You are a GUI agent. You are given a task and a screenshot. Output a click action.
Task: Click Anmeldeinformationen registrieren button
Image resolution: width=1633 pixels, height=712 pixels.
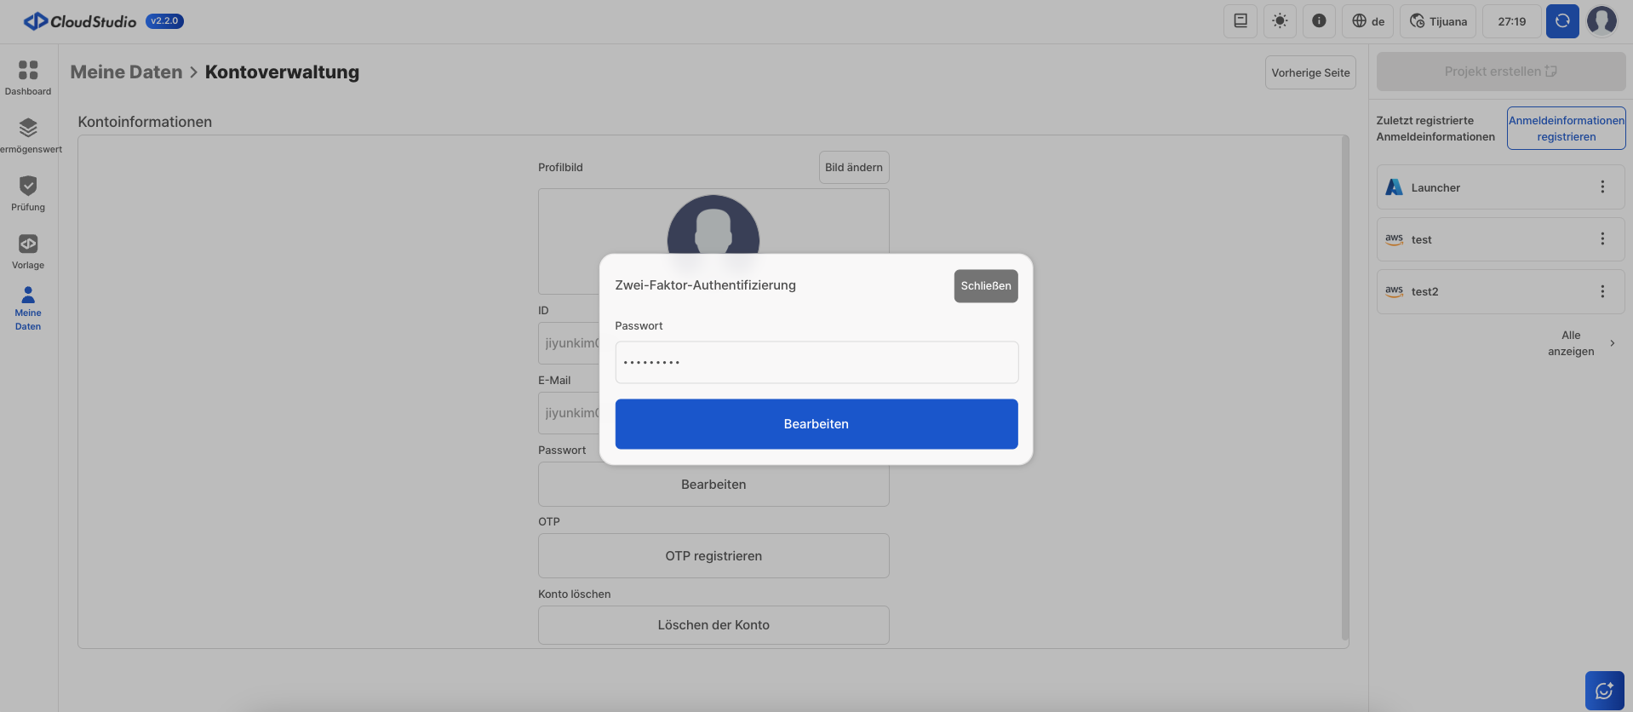coord(1566,129)
